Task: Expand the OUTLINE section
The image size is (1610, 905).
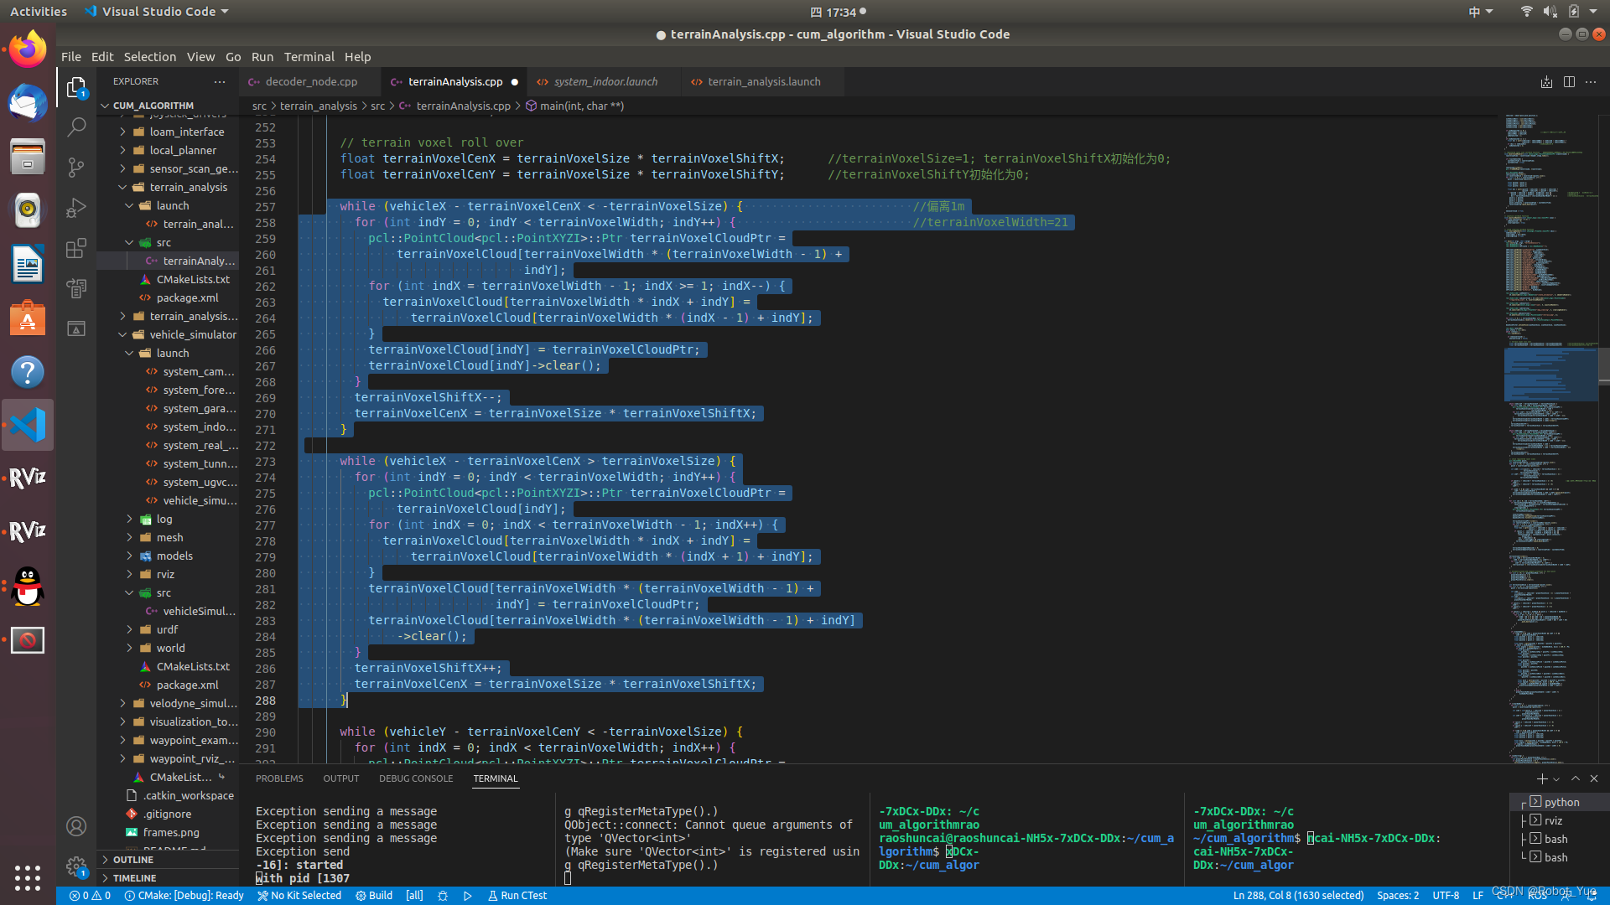Action: 168,860
